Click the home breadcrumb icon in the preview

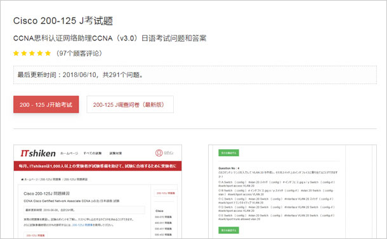coord(22,180)
